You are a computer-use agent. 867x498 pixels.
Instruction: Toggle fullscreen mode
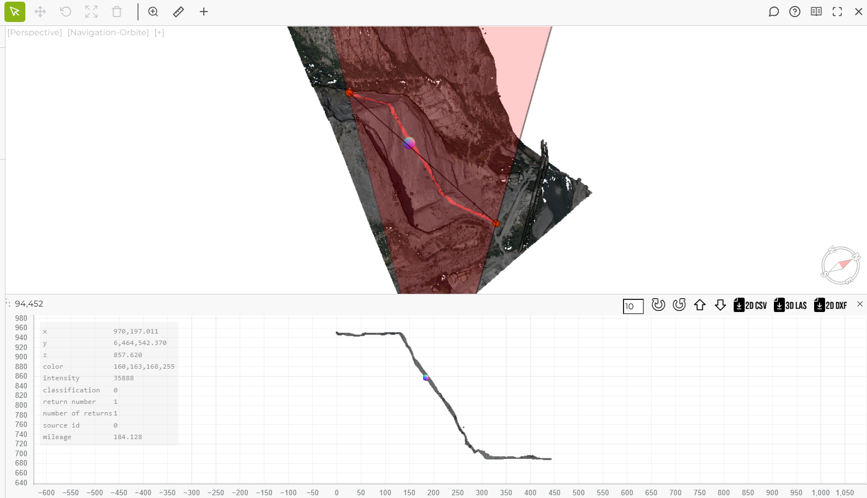(x=837, y=12)
